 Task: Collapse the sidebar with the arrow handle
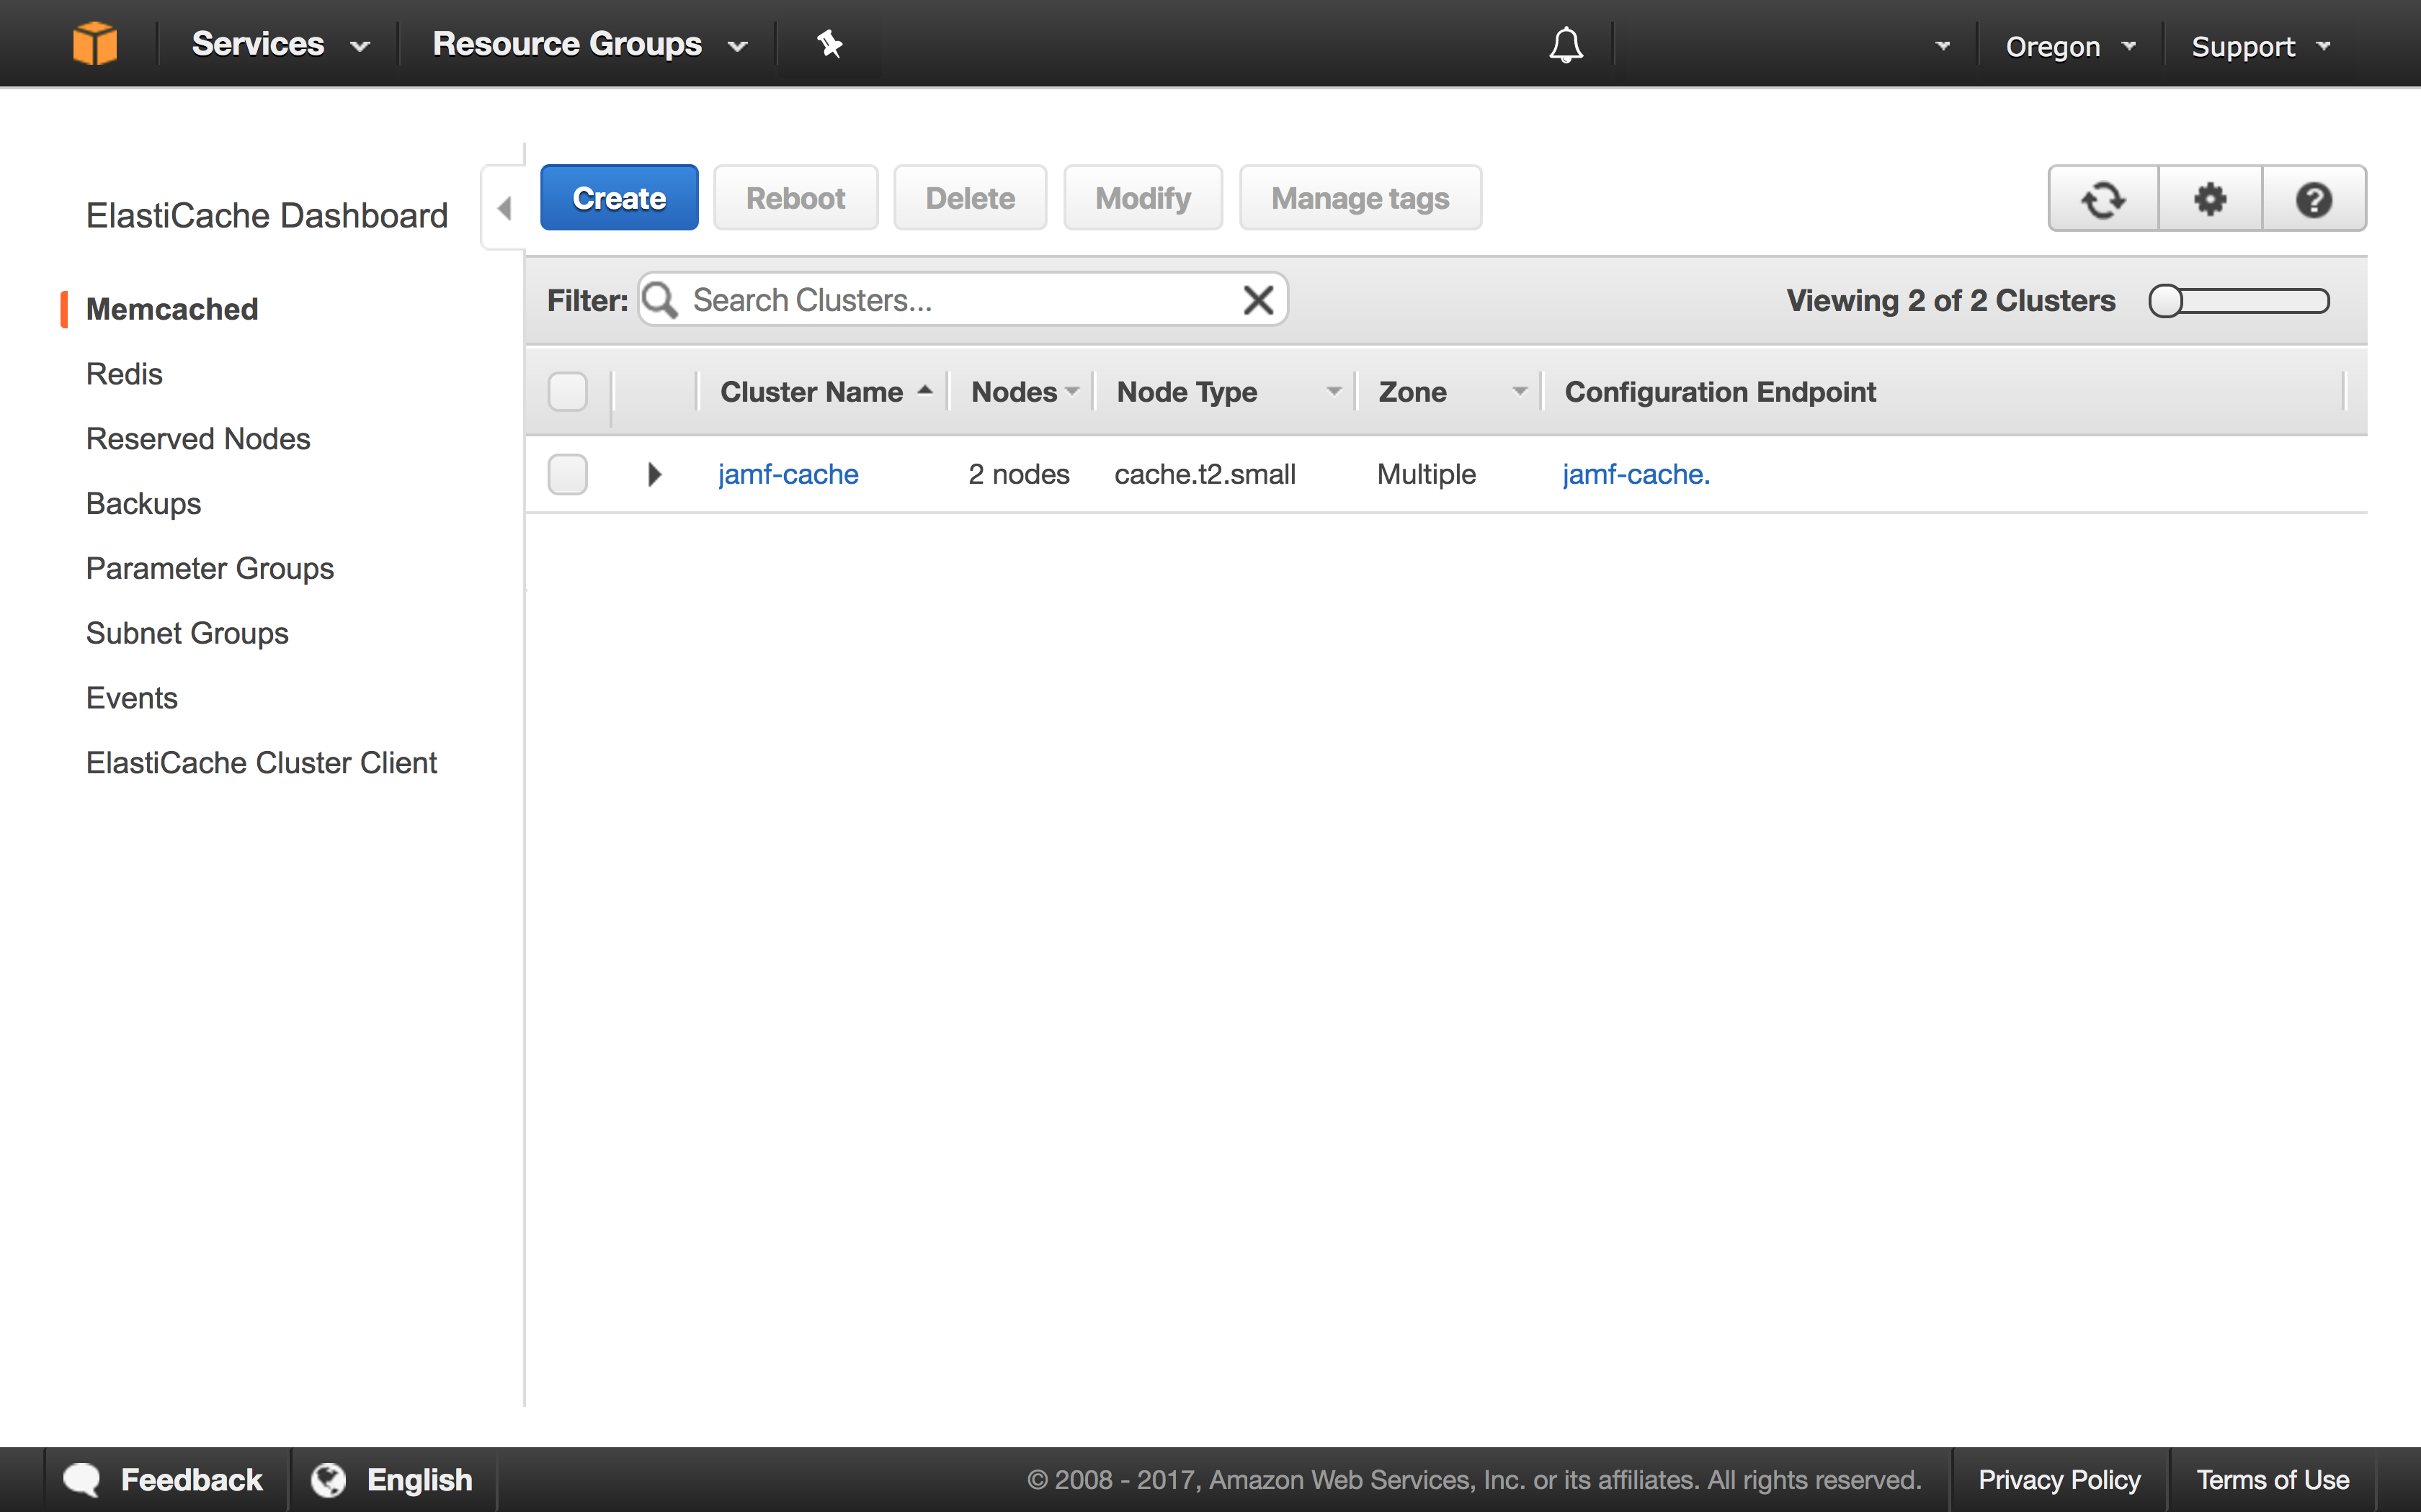[504, 208]
